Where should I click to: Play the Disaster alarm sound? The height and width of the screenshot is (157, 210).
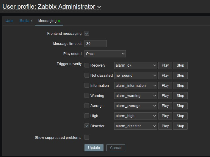[165, 126]
